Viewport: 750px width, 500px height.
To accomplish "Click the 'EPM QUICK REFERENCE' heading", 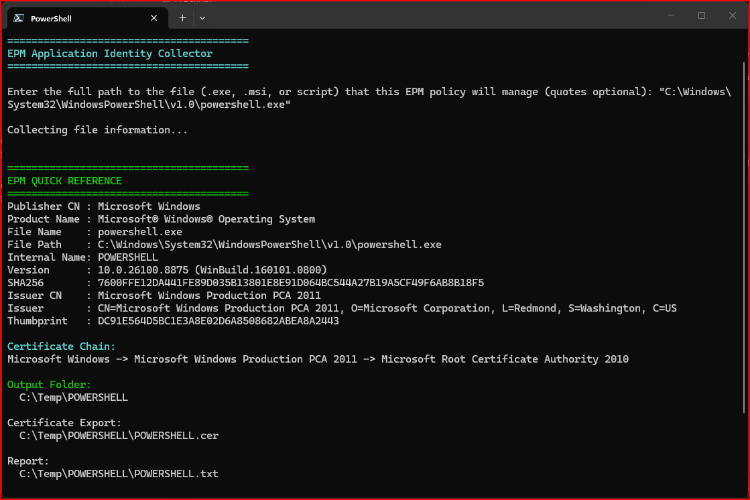I will tap(64, 181).
